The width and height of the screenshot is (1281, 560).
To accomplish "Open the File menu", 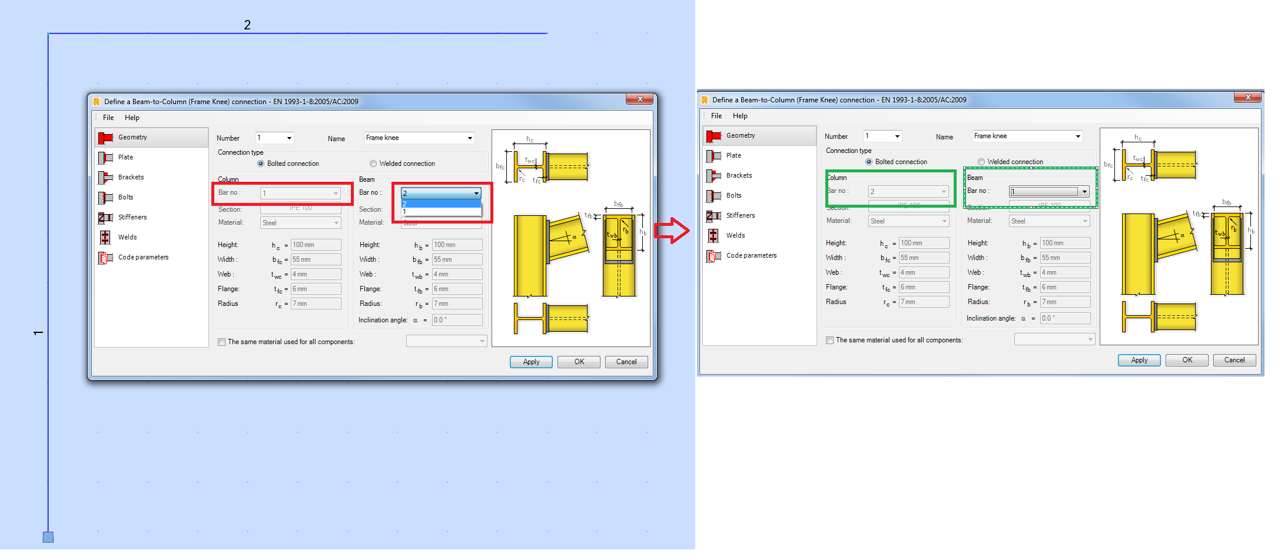I will [107, 117].
